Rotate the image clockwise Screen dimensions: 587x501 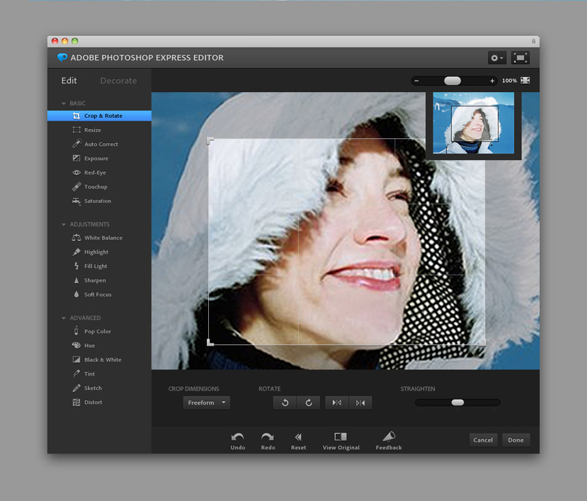[x=309, y=403]
